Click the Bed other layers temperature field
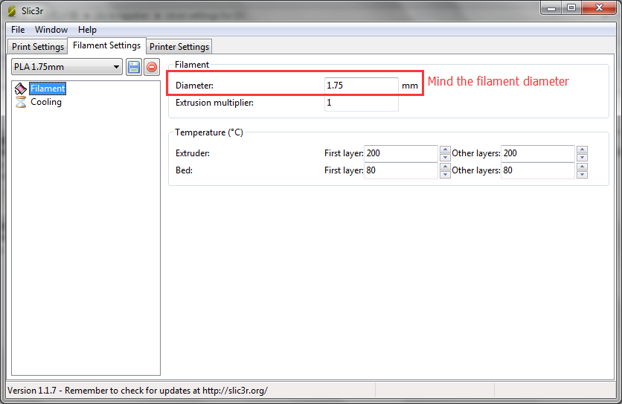Viewport: 622px width, 404px height. (x=537, y=170)
